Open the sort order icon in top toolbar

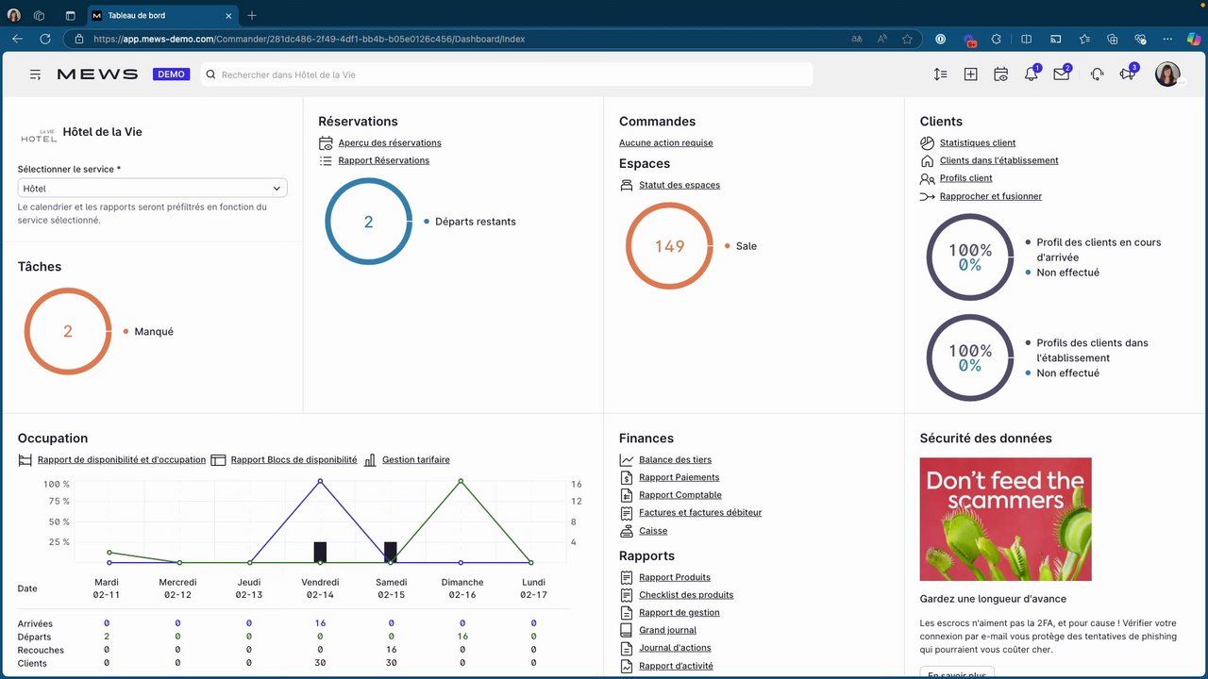click(940, 75)
